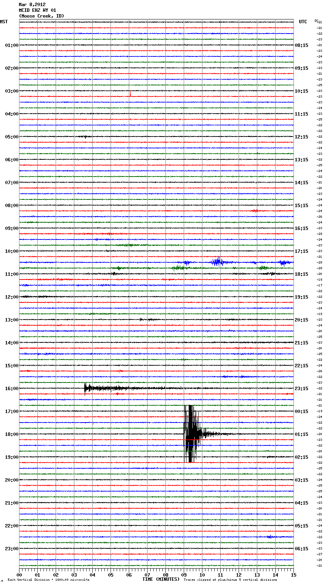Click the 03:00 MST hour label

(12, 91)
